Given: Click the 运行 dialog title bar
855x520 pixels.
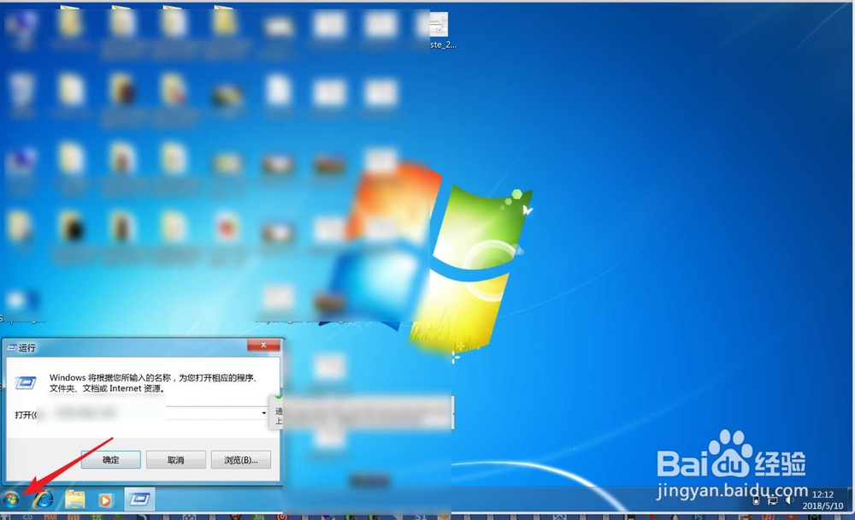Looking at the screenshot, I should tap(128, 346).
